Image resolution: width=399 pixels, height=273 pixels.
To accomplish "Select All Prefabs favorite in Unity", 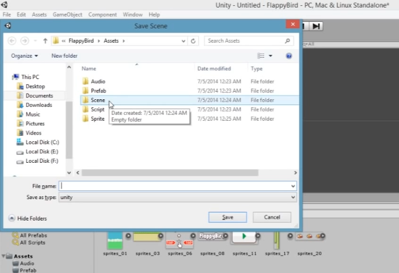I will point(29,235).
